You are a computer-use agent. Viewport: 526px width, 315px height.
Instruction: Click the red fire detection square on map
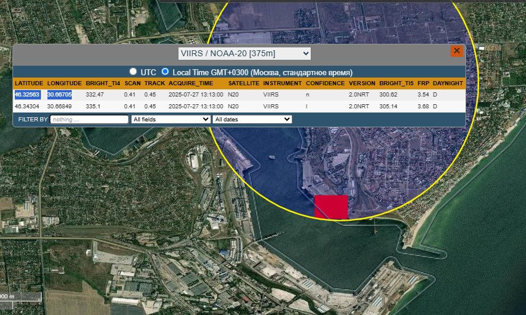point(331,207)
